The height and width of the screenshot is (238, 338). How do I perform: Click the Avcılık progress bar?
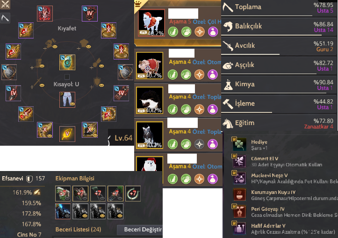(x=251, y=54)
